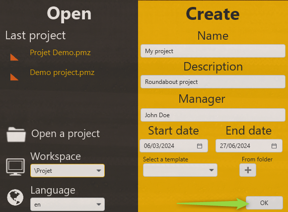Open the Start date calendar picker icon
288x212 pixels.
point(200,146)
